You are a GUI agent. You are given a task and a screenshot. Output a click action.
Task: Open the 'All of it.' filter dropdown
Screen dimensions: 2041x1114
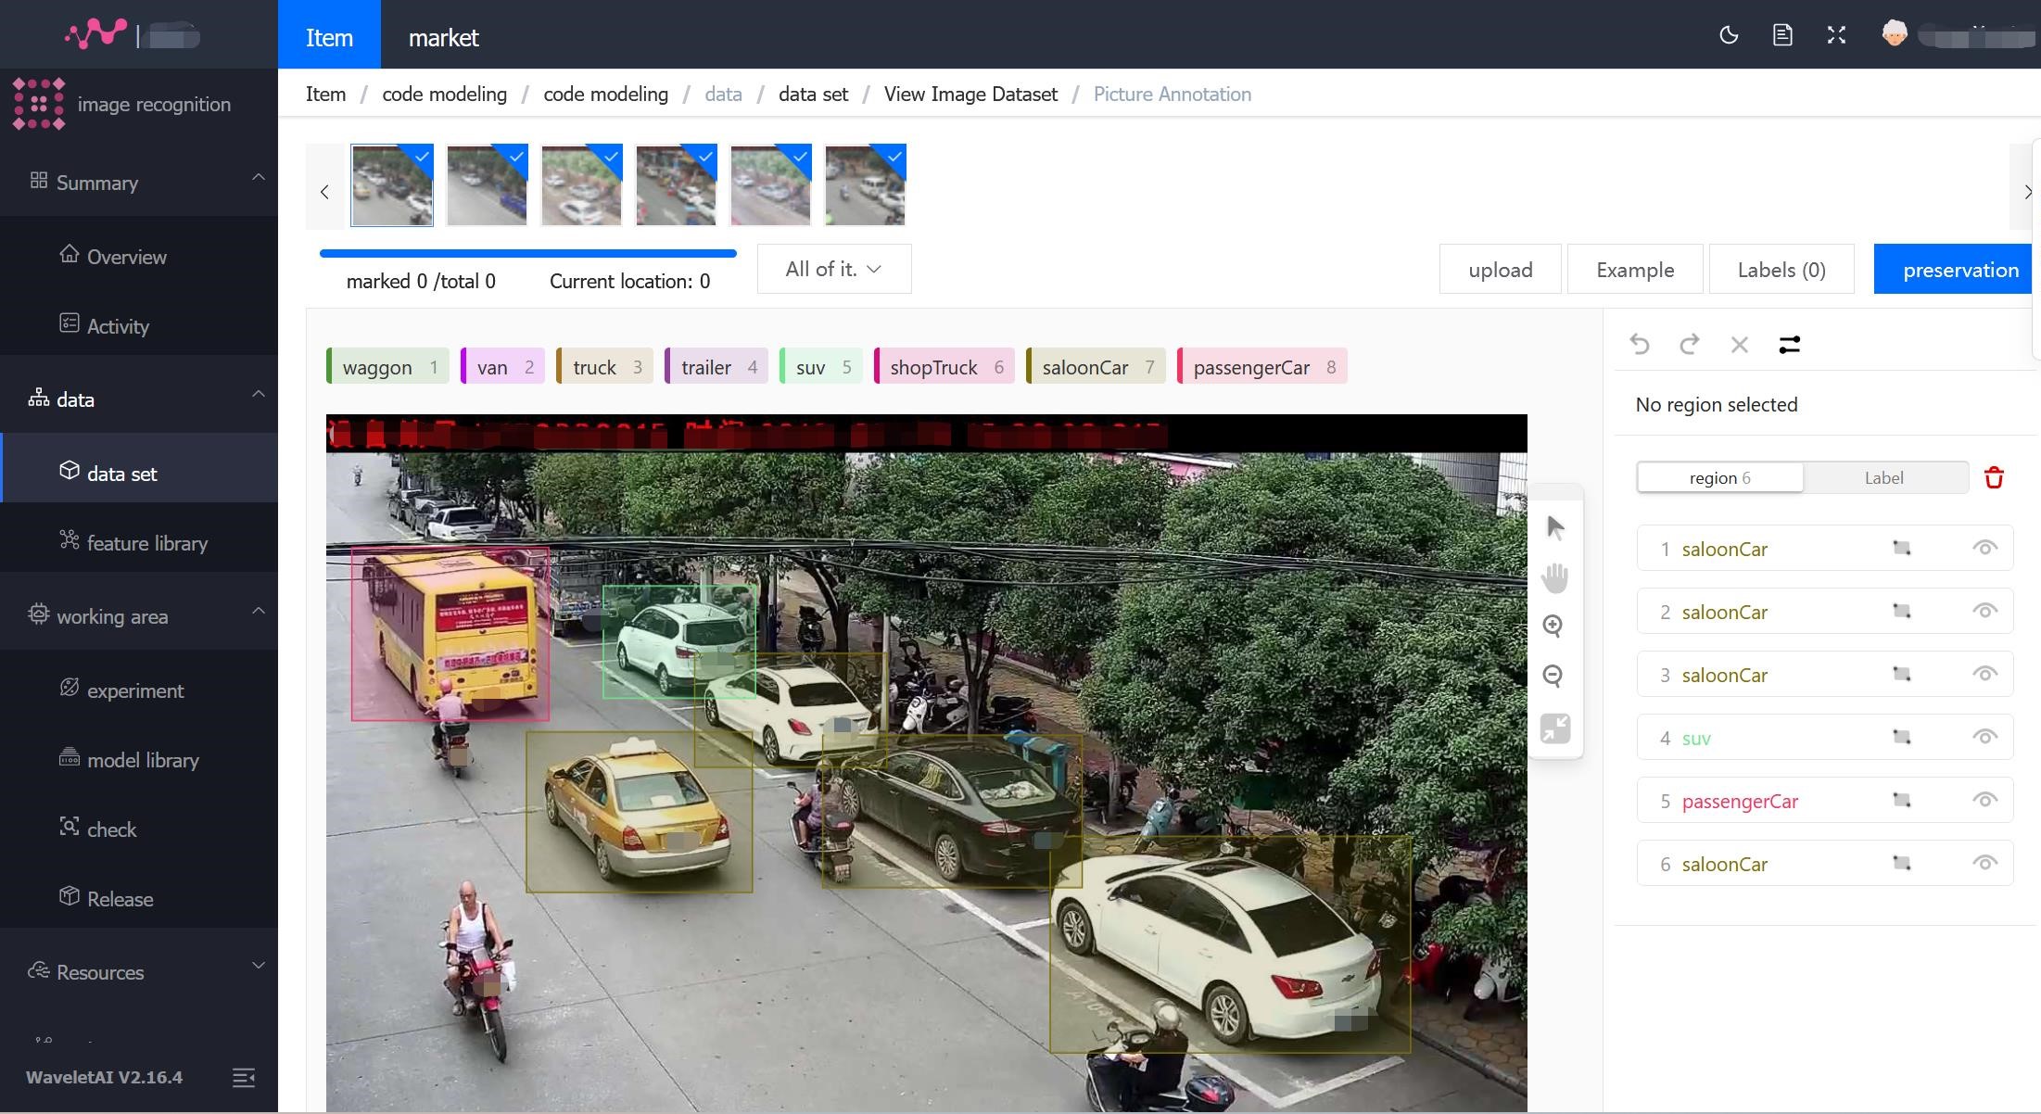[x=833, y=269]
